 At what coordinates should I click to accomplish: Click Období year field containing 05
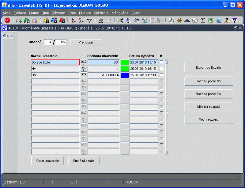(x=61, y=42)
